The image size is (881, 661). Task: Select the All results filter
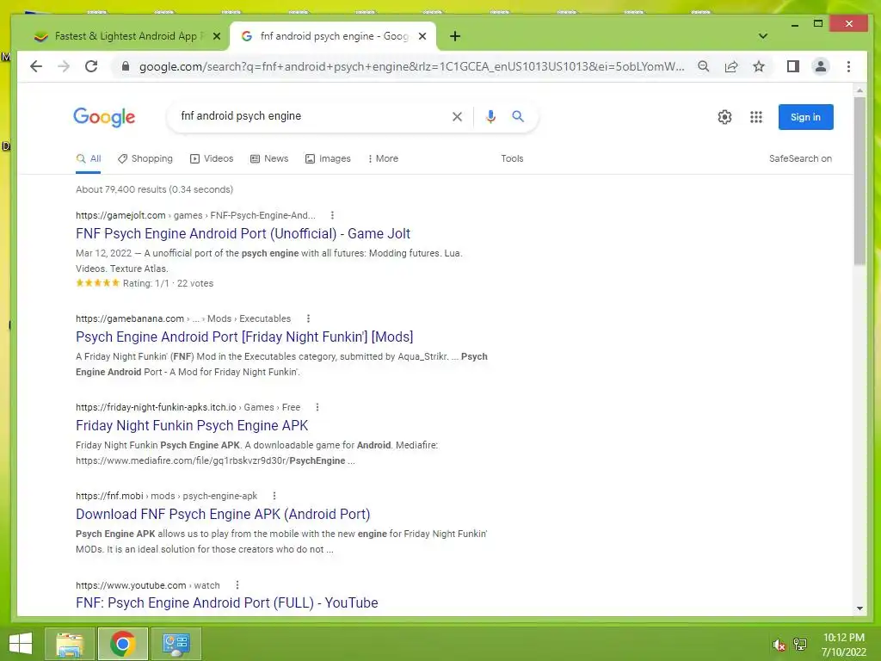point(89,158)
